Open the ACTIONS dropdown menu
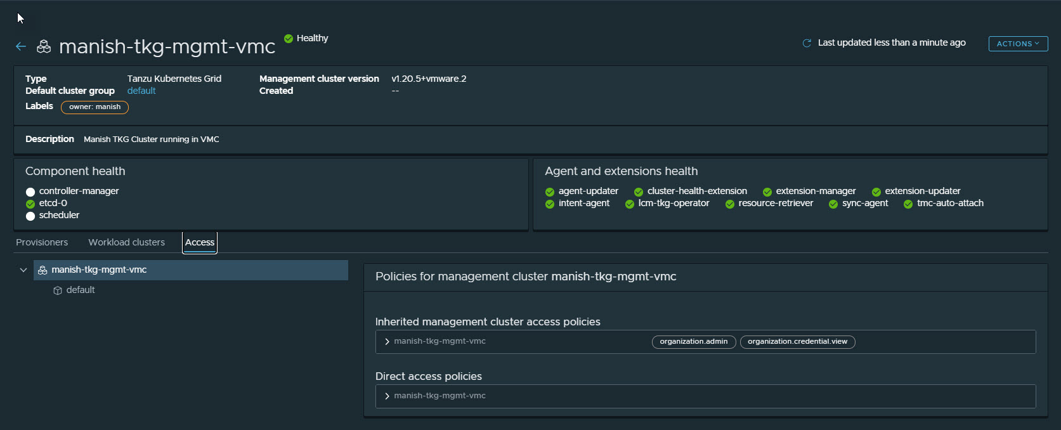The image size is (1061, 430). (1018, 44)
